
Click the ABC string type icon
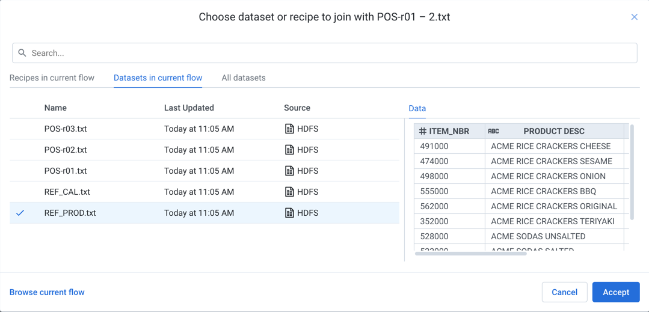493,131
